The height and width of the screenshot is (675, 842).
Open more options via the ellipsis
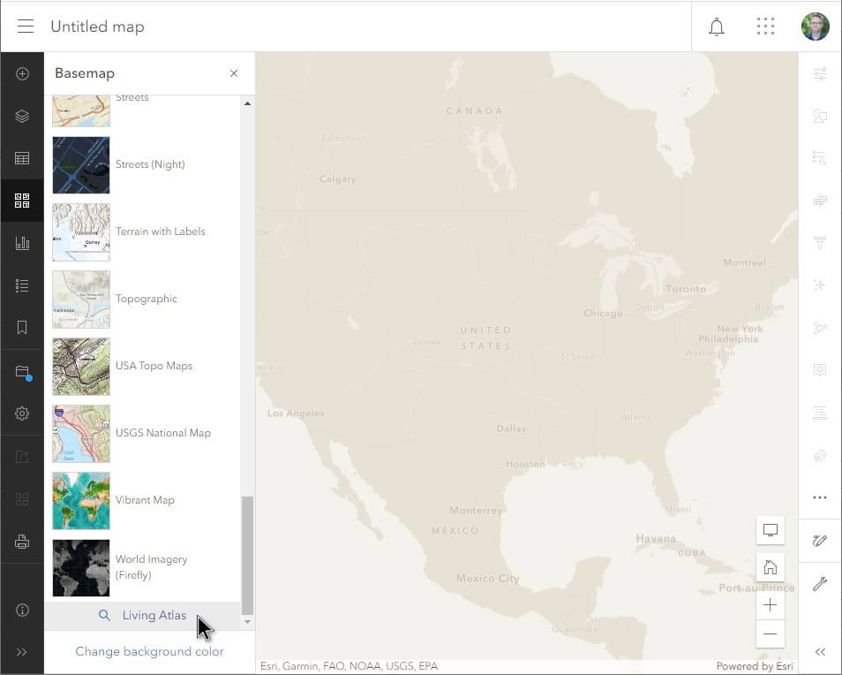820,497
